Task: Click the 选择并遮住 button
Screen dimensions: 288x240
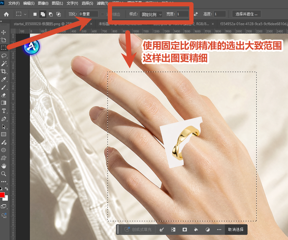Action: 246,14
